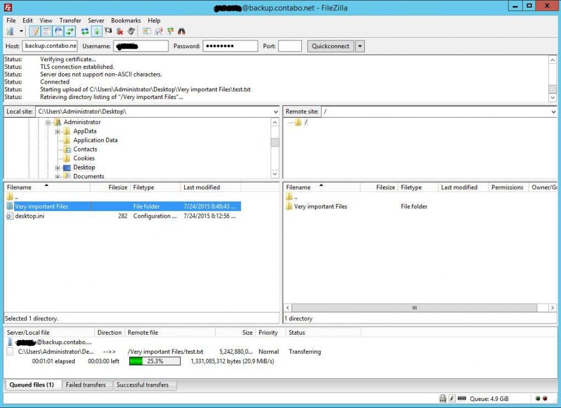Reconnect to the last server

click(131, 31)
